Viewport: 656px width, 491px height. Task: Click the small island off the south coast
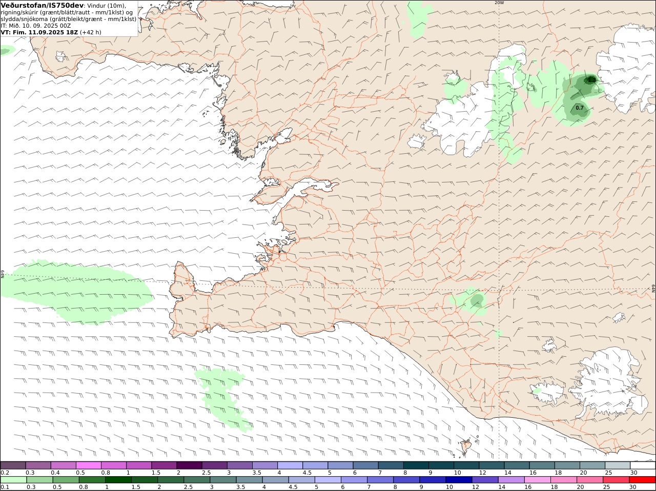466,446
